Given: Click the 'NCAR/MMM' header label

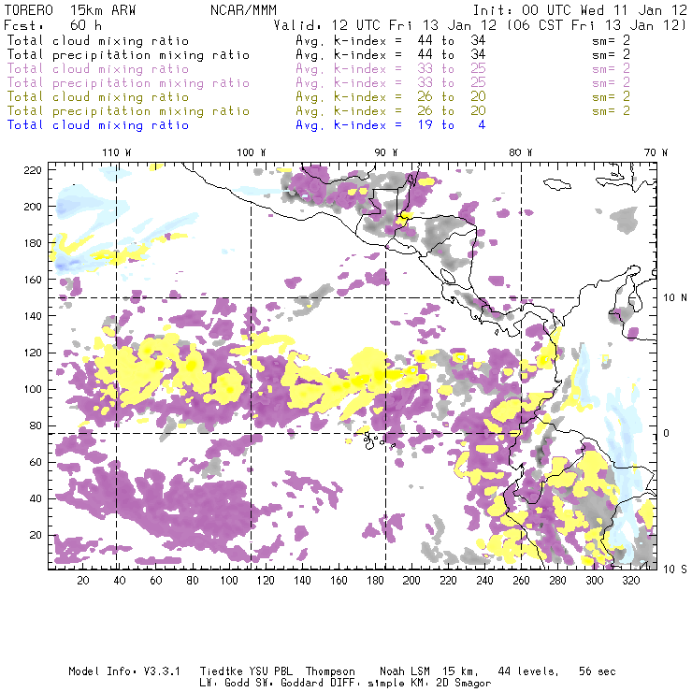Looking at the screenshot, I should coord(244,10).
